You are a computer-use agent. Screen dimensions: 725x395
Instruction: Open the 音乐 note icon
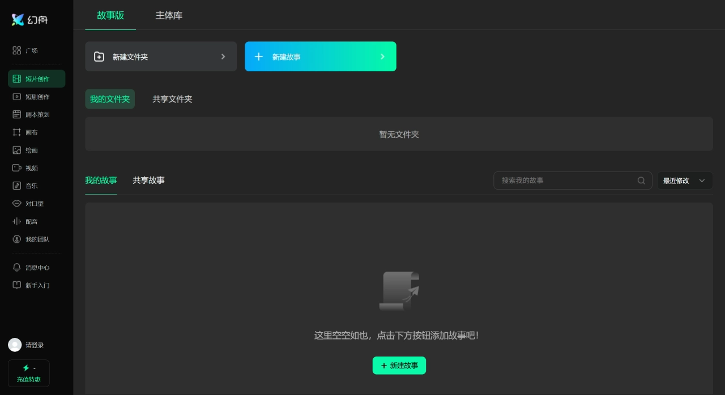[17, 186]
